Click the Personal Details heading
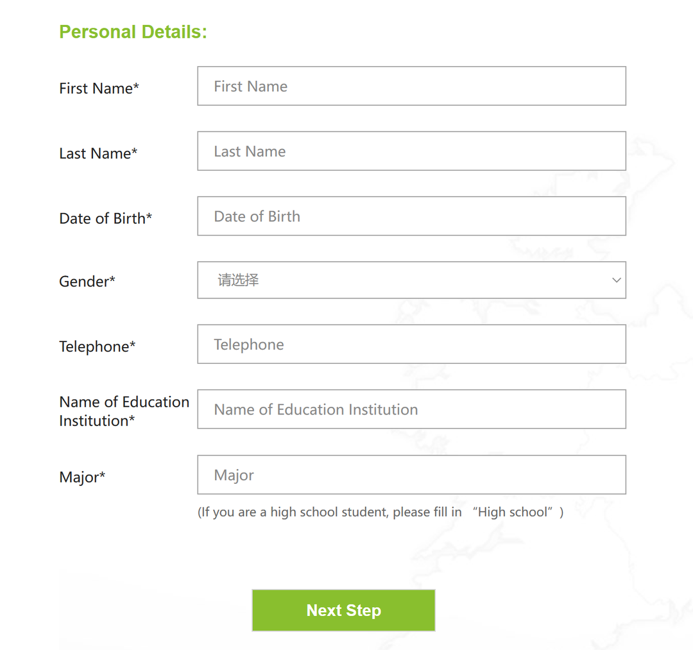The image size is (693, 650). point(133,32)
